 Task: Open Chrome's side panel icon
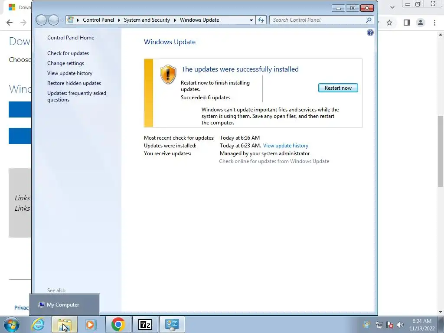point(407,23)
